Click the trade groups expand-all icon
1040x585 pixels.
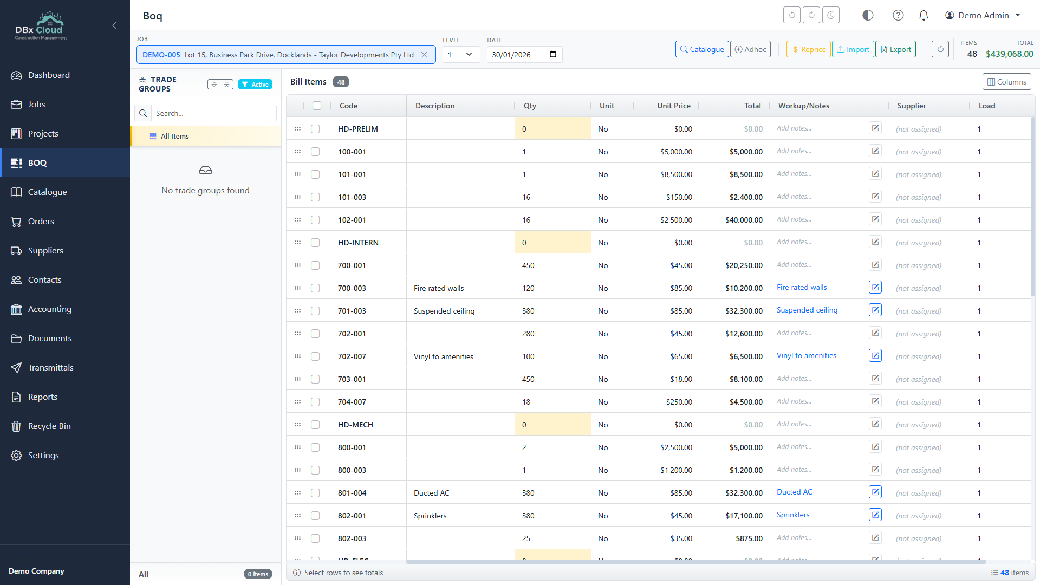(x=214, y=84)
